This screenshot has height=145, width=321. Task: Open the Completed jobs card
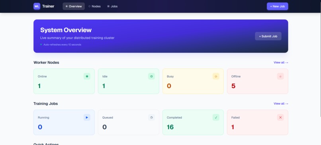click(x=193, y=122)
